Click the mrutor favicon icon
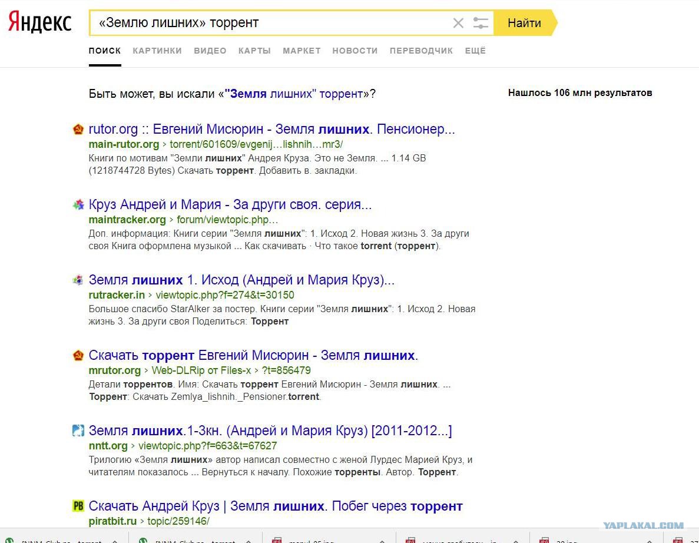Viewport: 699px width, 543px height. [x=78, y=355]
